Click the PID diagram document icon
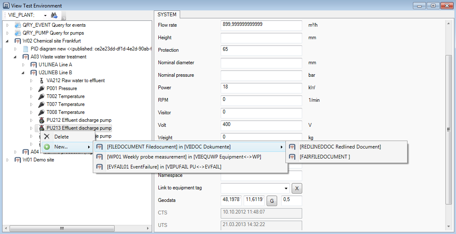The image size is (456, 234). point(25,49)
